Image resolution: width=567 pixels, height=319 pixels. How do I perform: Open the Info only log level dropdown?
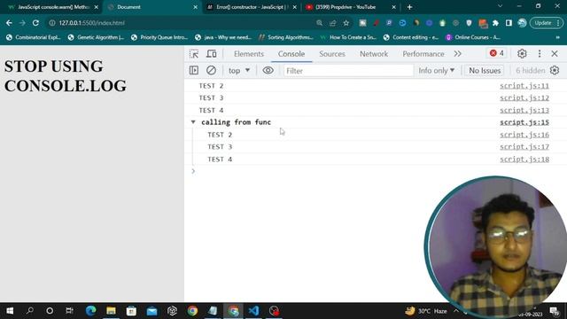pos(436,71)
